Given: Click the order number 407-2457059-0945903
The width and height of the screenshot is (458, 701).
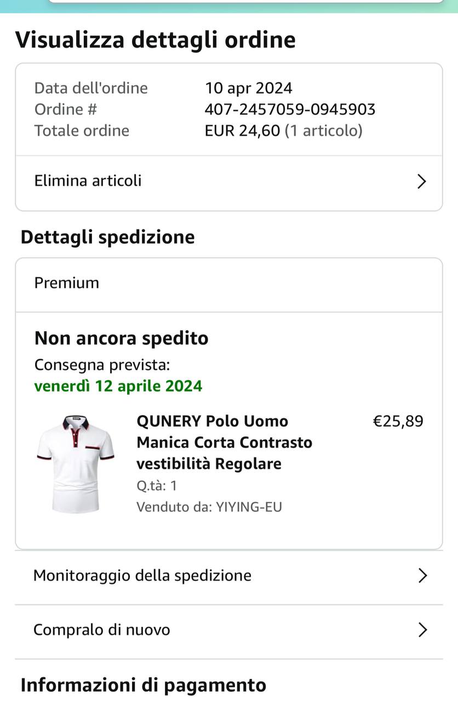Looking at the screenshot, I should (x=290, y=110).
